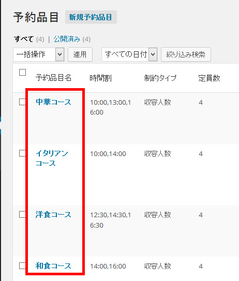Open the 中華コース item link

53,102
